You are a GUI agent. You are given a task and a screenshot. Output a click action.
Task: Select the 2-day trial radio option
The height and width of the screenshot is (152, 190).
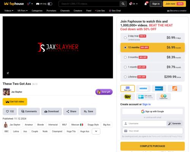click(x=125, y=38)
